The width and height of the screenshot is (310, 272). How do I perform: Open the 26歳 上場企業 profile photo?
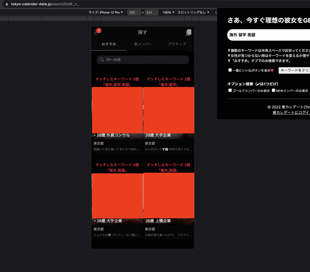[169, 196]
